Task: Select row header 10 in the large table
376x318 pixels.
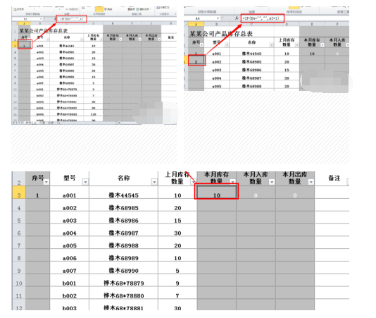Action: tap(19, 283)
